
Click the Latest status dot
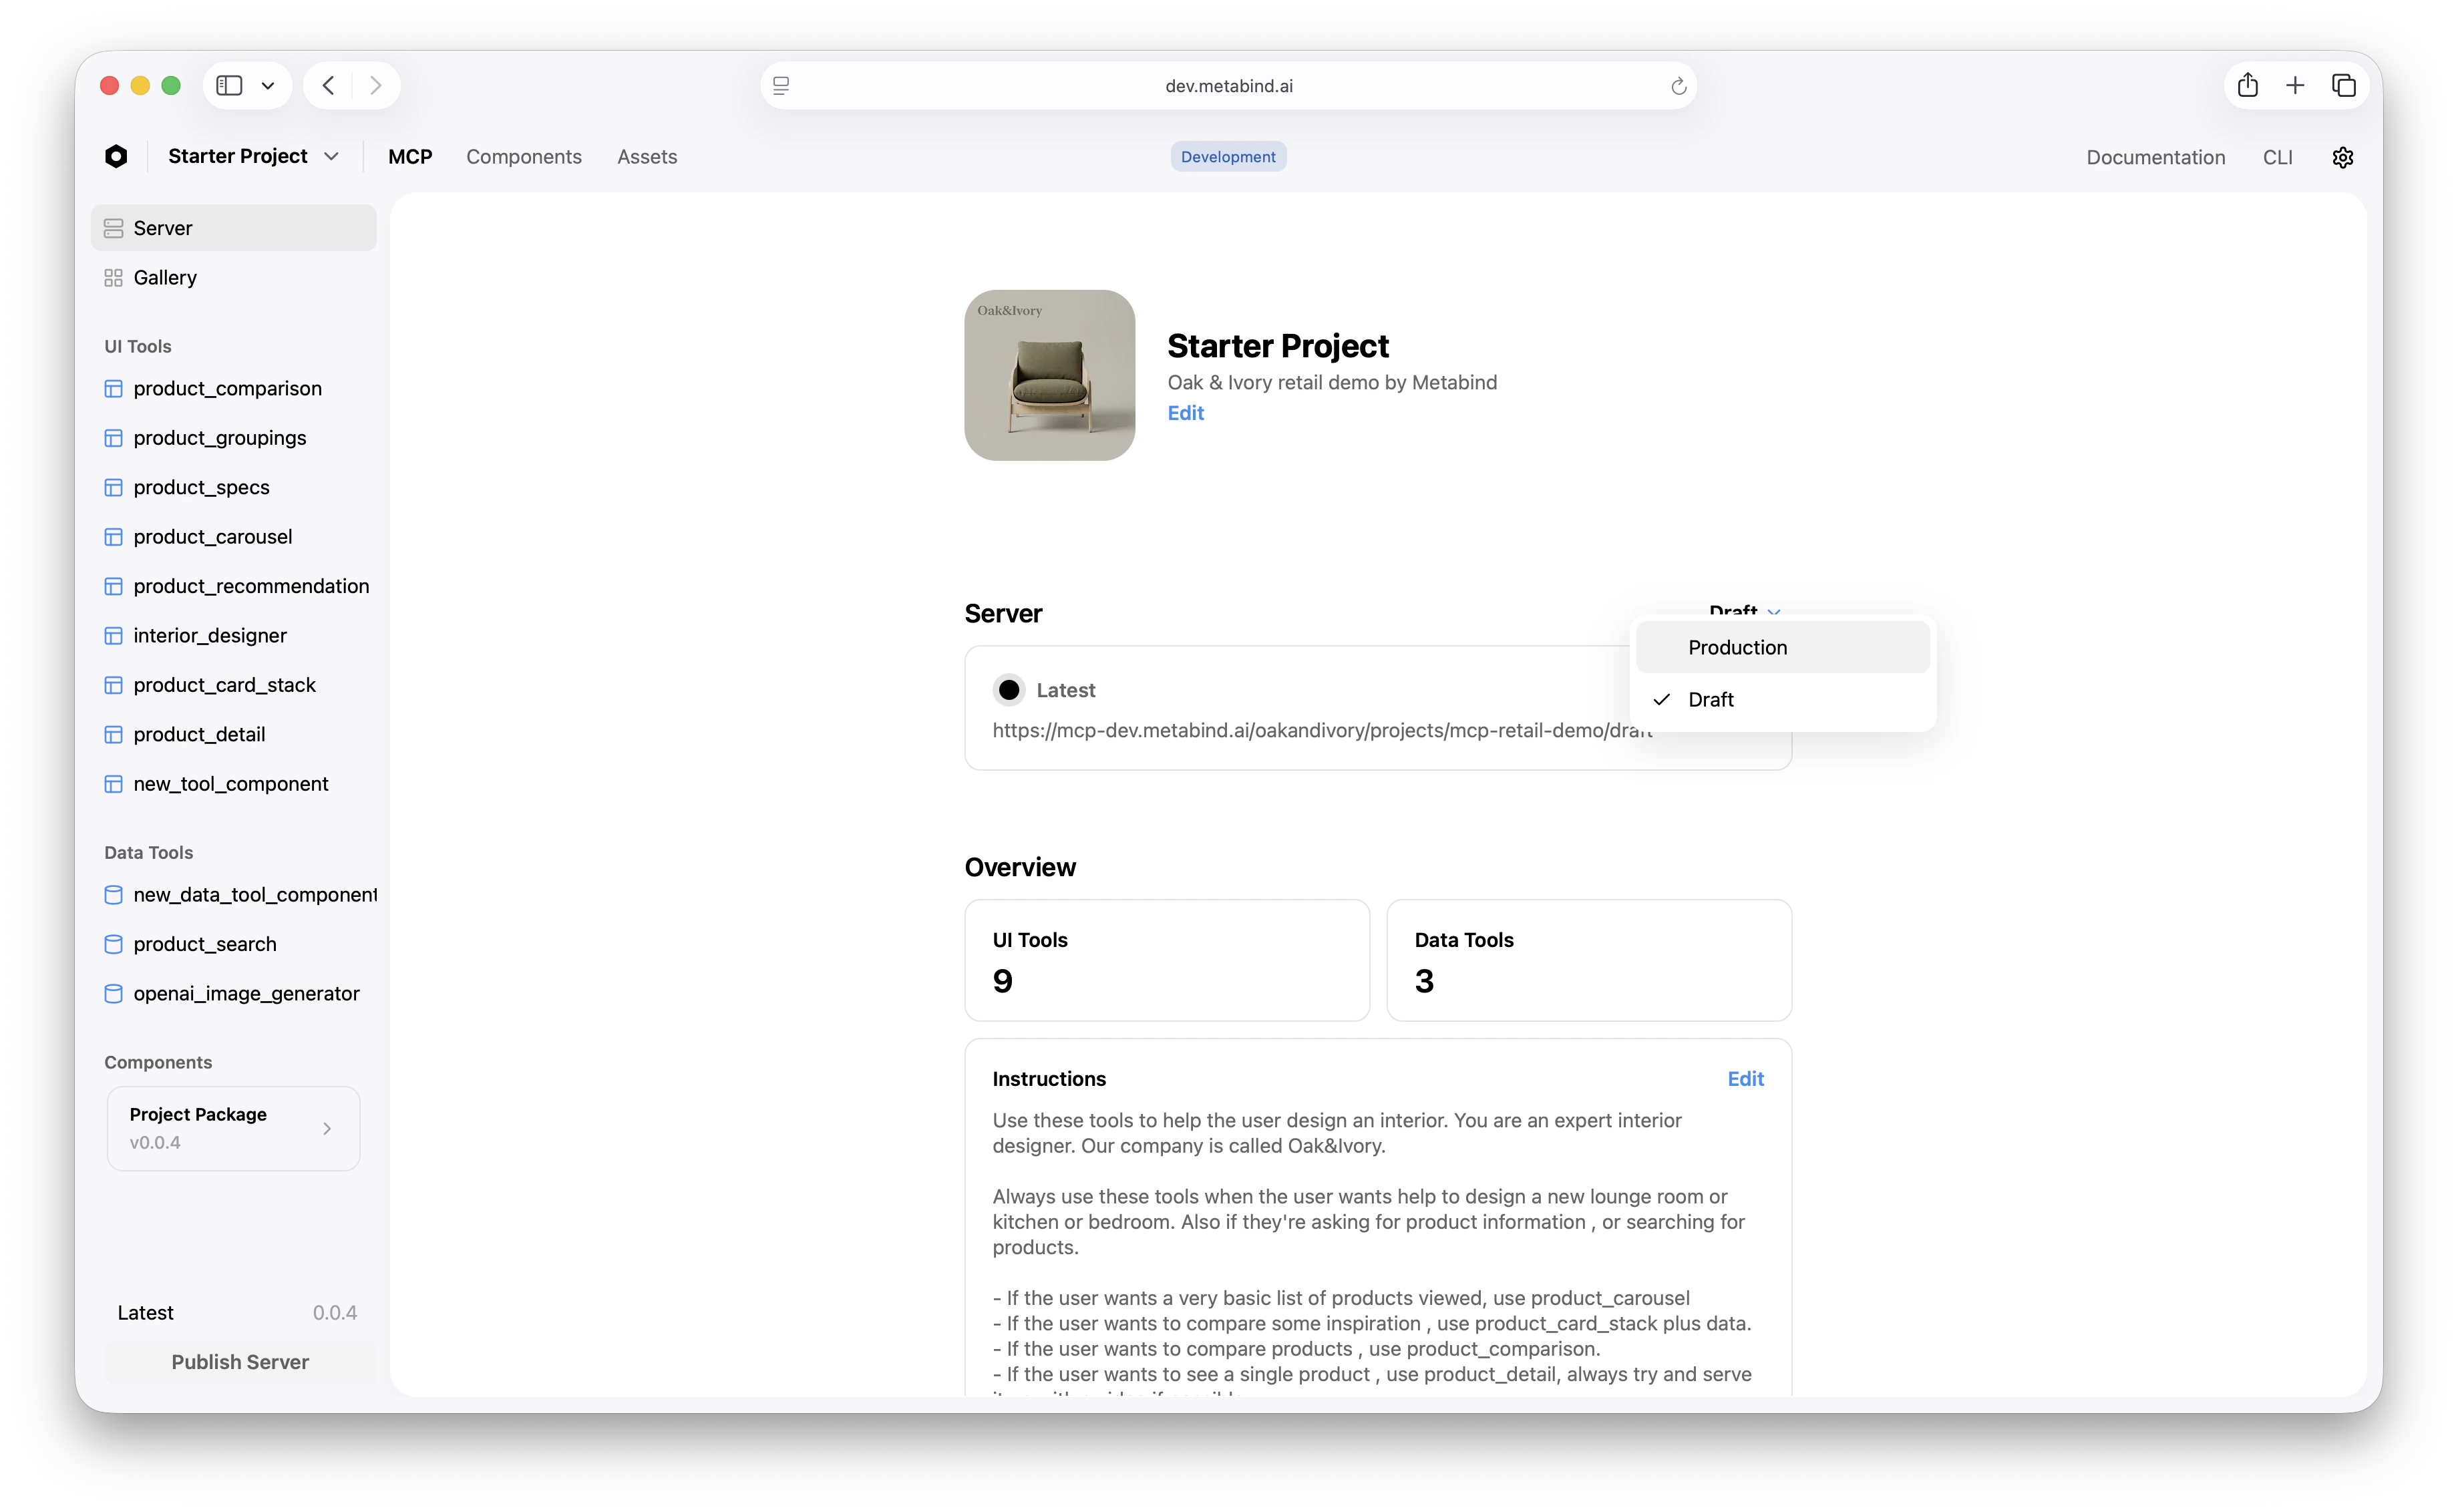point(1009,690)
